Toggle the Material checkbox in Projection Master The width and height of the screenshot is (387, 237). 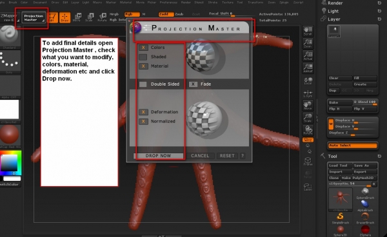point(143,66)
